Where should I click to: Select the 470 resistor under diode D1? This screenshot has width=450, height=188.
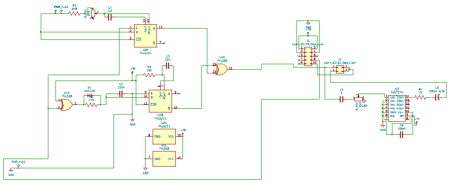click(92, 105)
